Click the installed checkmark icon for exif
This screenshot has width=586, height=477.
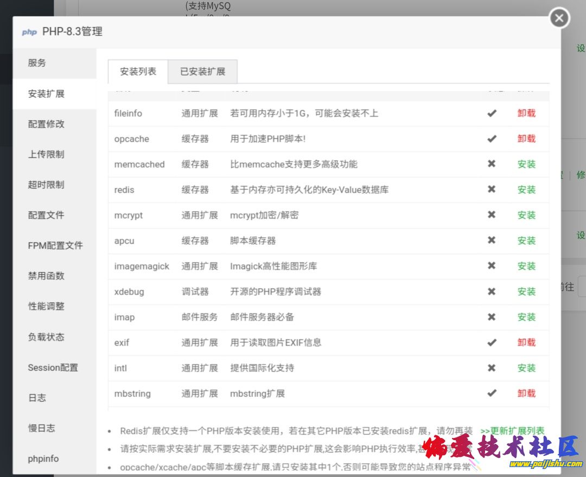tap(492, 342)
